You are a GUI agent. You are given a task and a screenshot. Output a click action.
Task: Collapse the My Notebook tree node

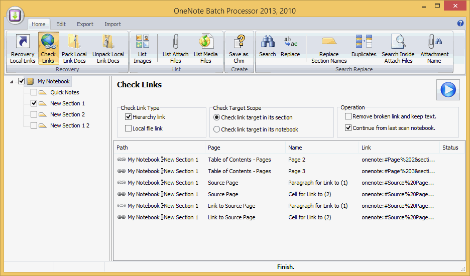[12, 81]
